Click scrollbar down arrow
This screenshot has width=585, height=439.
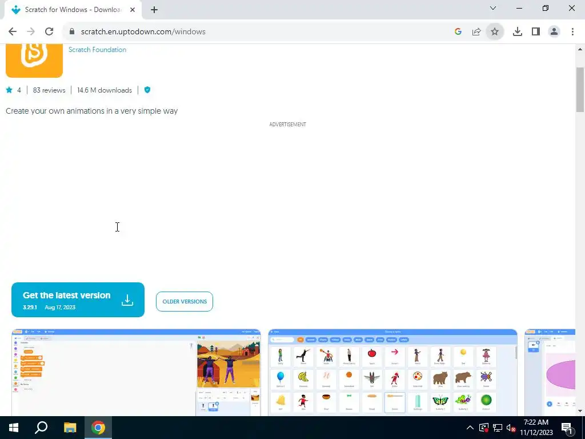point(580,411)
